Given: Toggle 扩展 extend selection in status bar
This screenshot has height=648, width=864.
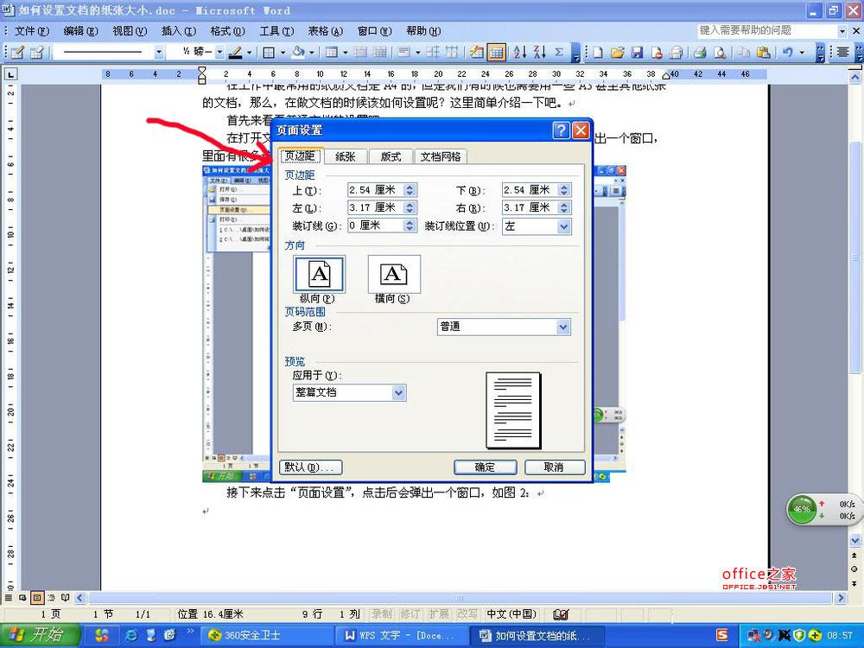Looking at the screenshot, I should (439, 613).
